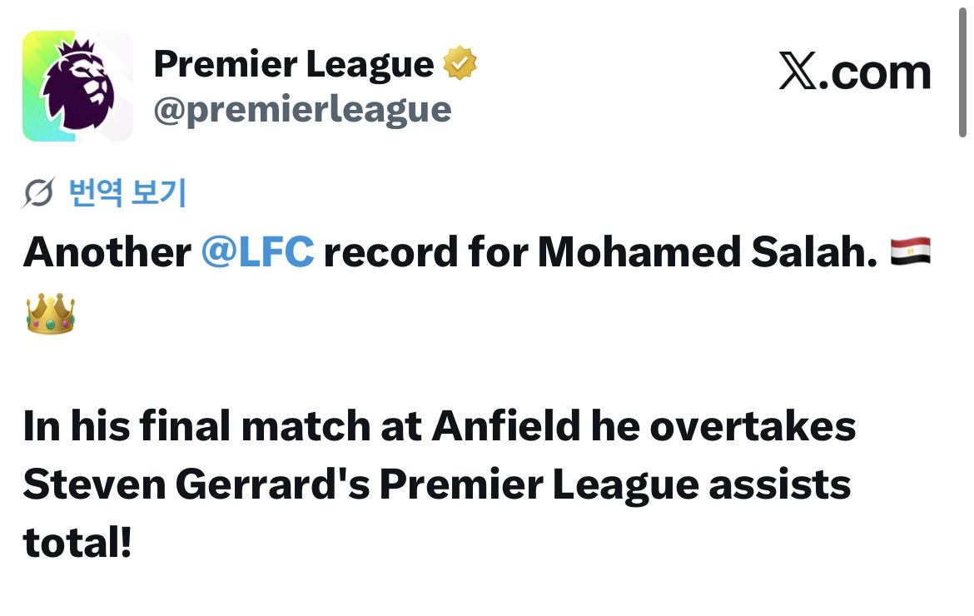Show translation via 번역 보기
The height and width of the screenshot is (616, 974).
tap(127, 192)
